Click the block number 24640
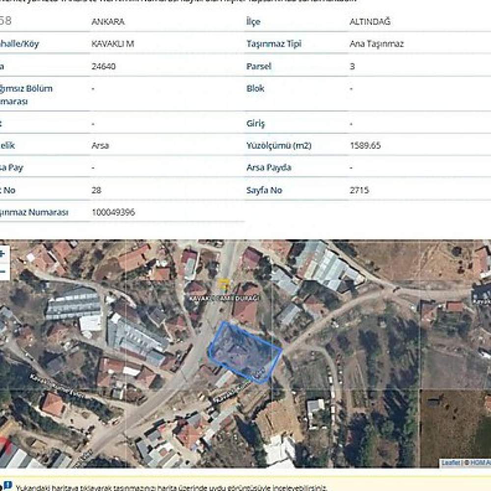This screenshot has height=491, width=491. coord(103,66)
